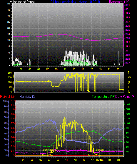Click the '29.4' barometer axis value
Image resolution: width=137 pixels, height=164 pixels.
pos(128,34)
